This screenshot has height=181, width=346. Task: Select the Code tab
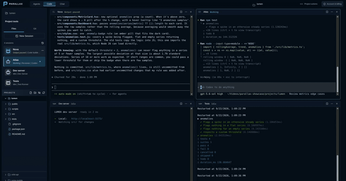point(49,4)
